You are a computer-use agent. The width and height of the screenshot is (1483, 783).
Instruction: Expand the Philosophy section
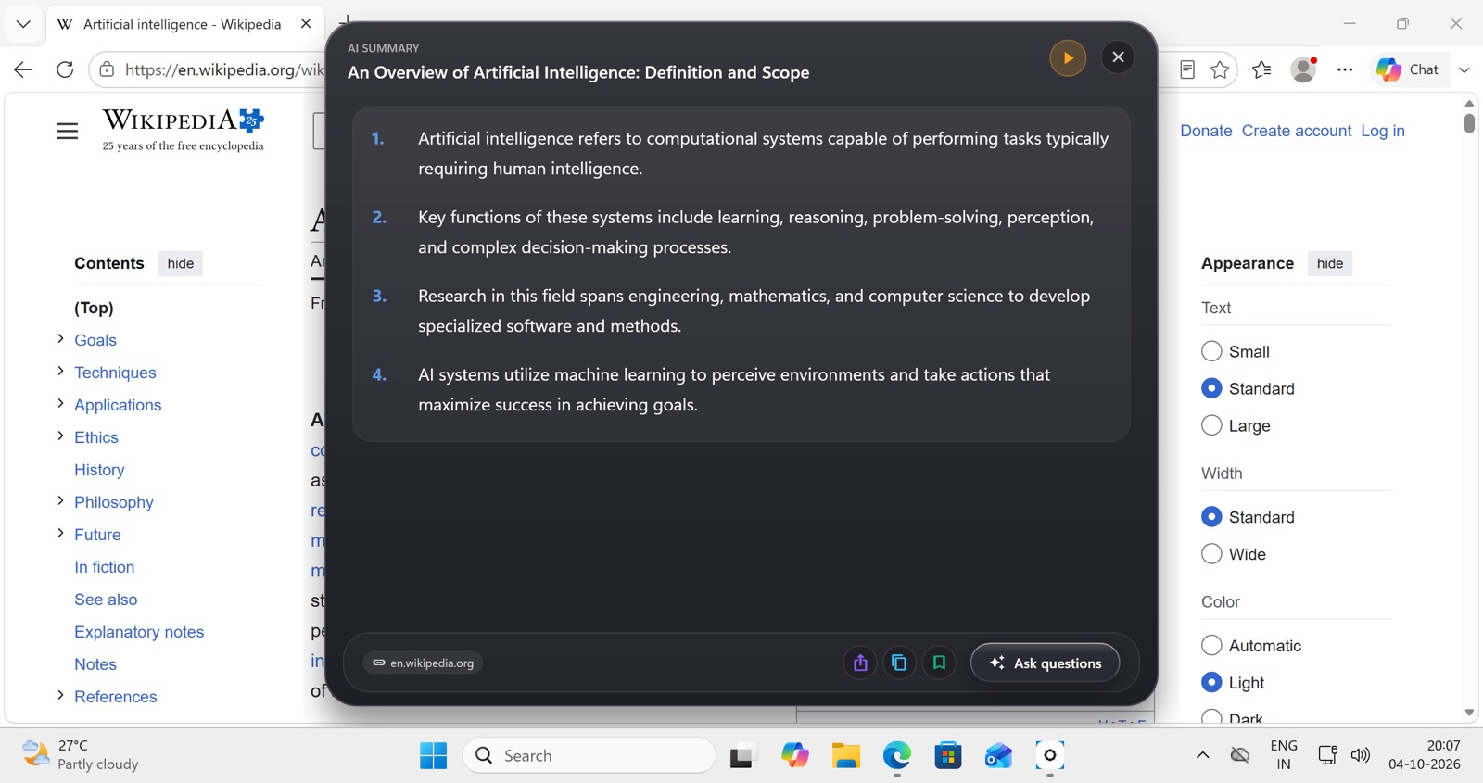tap(60, 501)
